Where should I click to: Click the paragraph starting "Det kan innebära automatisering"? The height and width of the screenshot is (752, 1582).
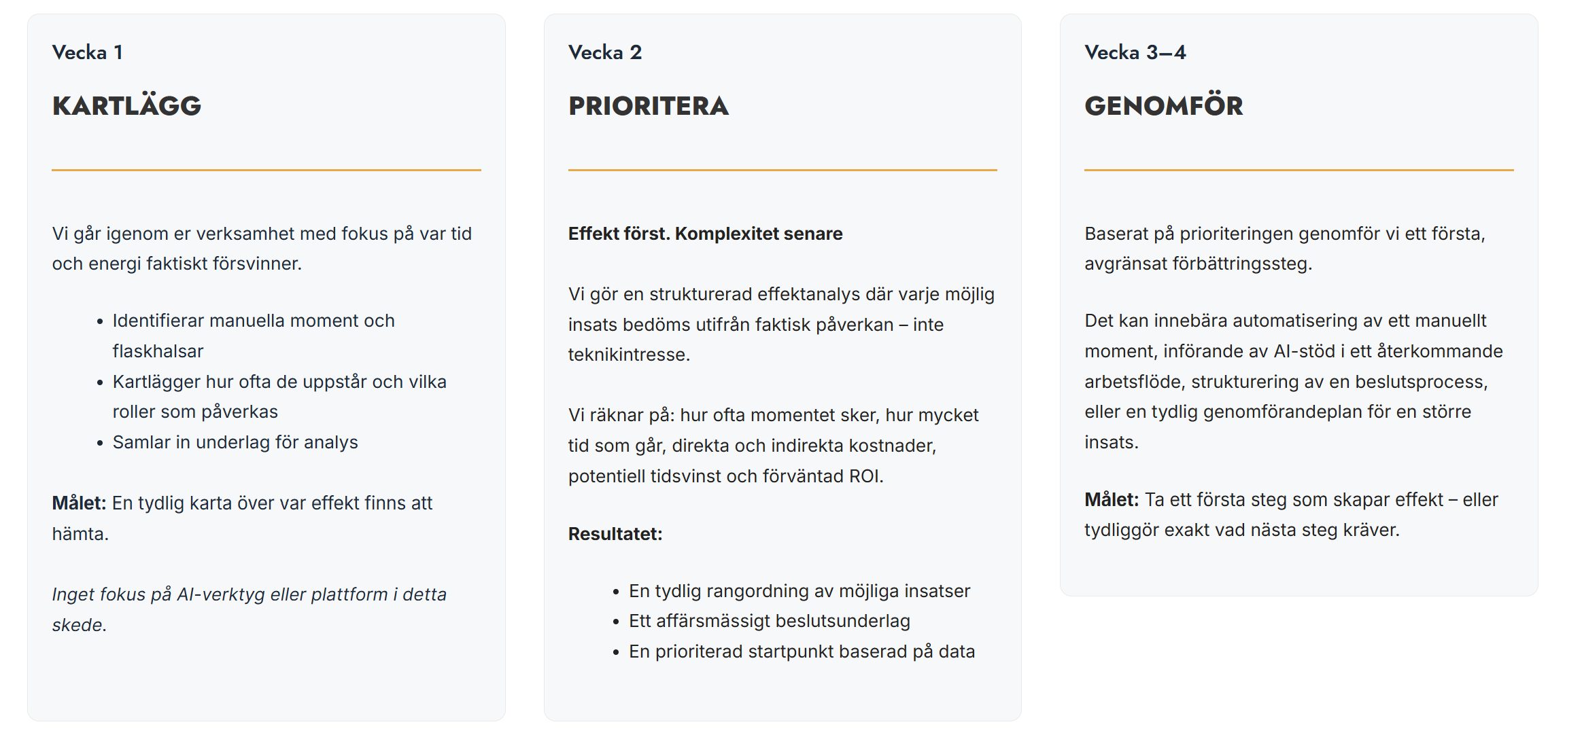[1293, 381]
